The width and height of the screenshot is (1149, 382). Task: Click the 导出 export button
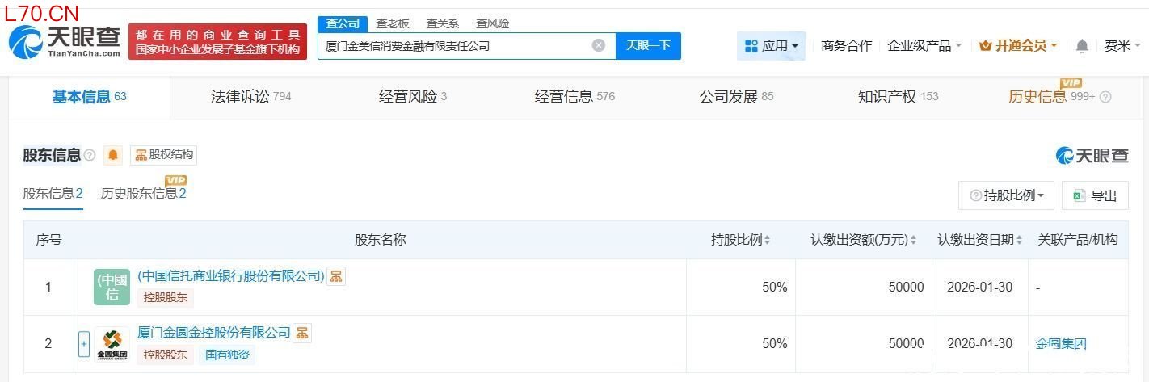point(1095,195)
